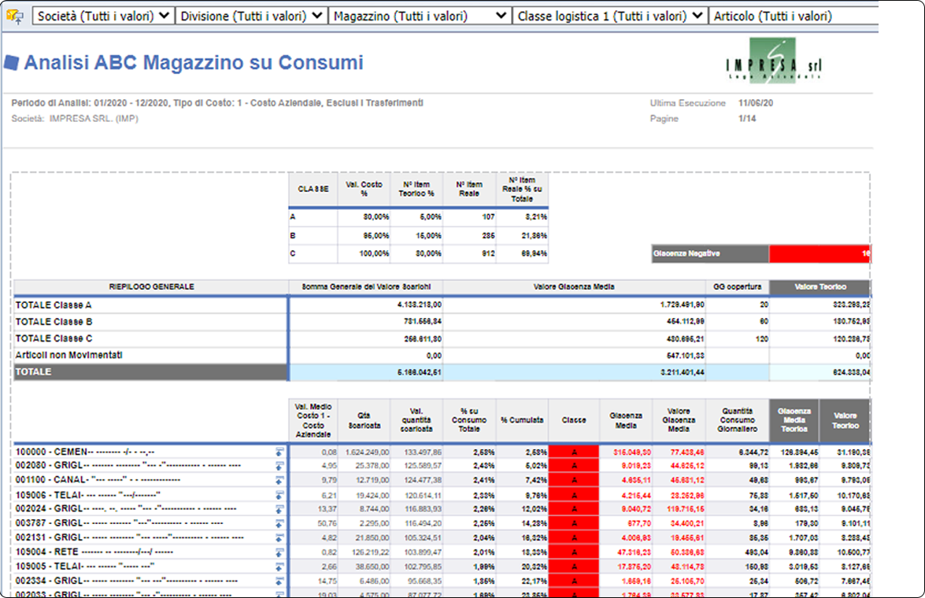
Task: Drill down icon for 002080 - GRIGL row
Action: pyautogui.click(x=279, y=467)
